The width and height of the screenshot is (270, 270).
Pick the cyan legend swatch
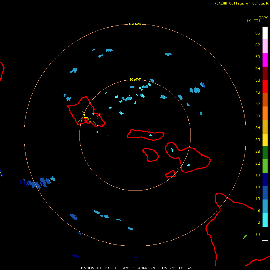coord(265,220)
